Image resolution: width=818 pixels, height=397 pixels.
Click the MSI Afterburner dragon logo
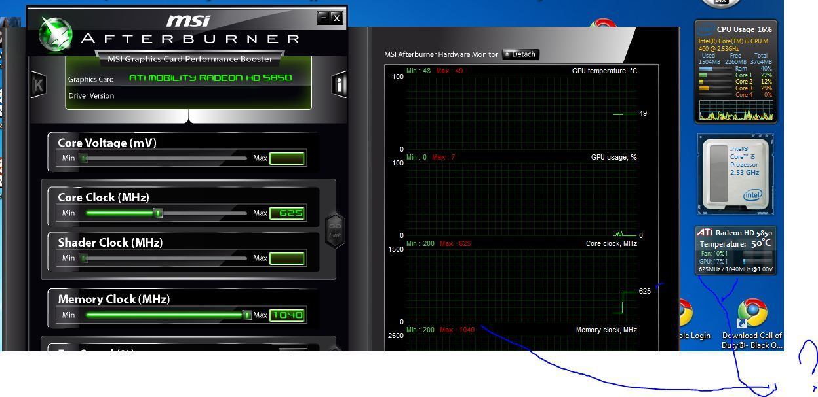pos(56,35)
